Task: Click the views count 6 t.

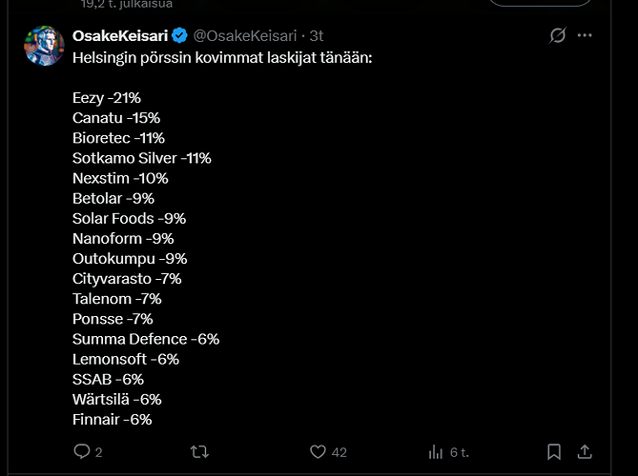Action: [x=460, y=452]
